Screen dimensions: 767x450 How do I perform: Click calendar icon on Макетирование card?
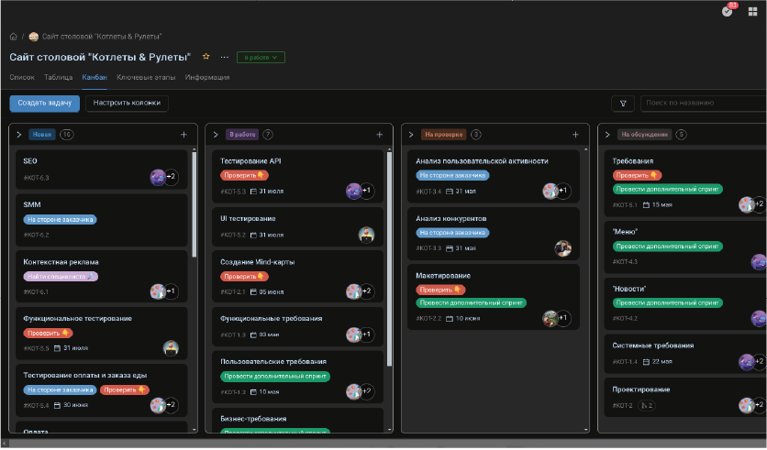pos(450,319)
